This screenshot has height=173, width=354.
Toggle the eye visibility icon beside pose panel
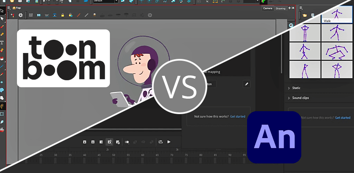pyautogui.click(x=291, y=25)
